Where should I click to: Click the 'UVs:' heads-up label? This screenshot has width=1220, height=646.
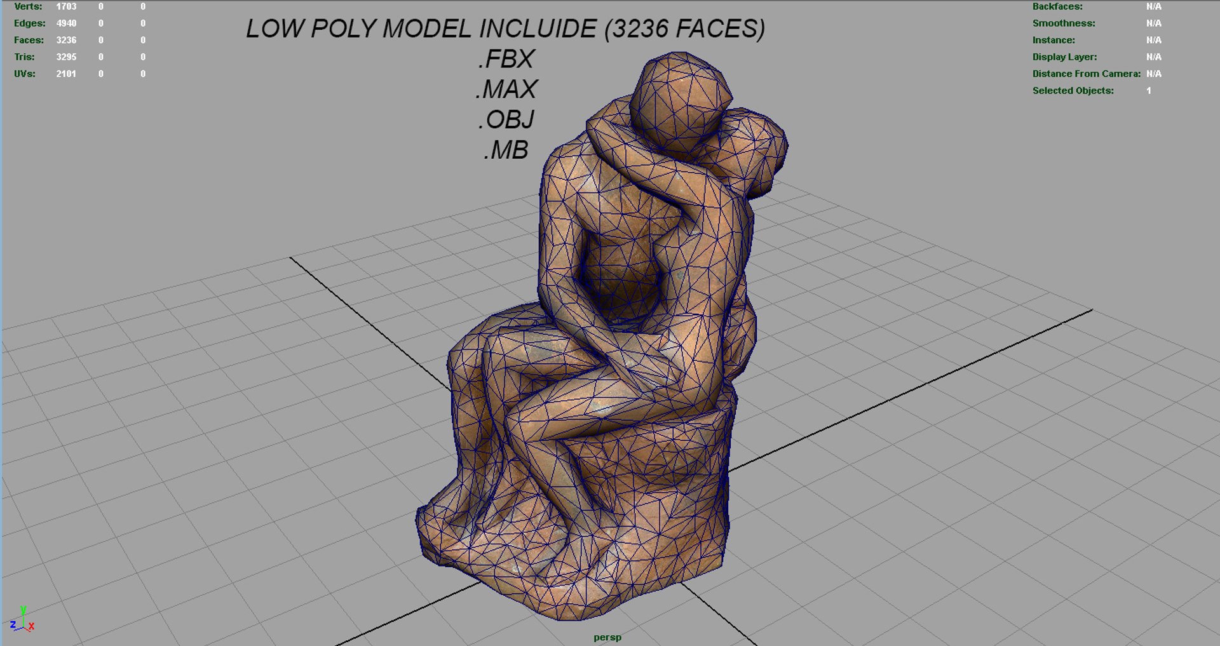[x=25, y=74]
